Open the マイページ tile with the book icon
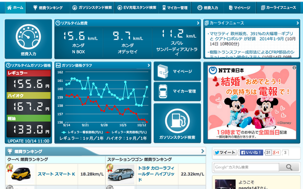Viewport: 303px width, 189px height. click(177, 71)
